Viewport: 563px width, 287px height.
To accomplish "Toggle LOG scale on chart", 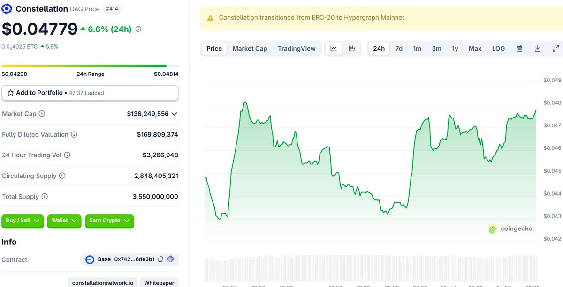I will (498, 48).
